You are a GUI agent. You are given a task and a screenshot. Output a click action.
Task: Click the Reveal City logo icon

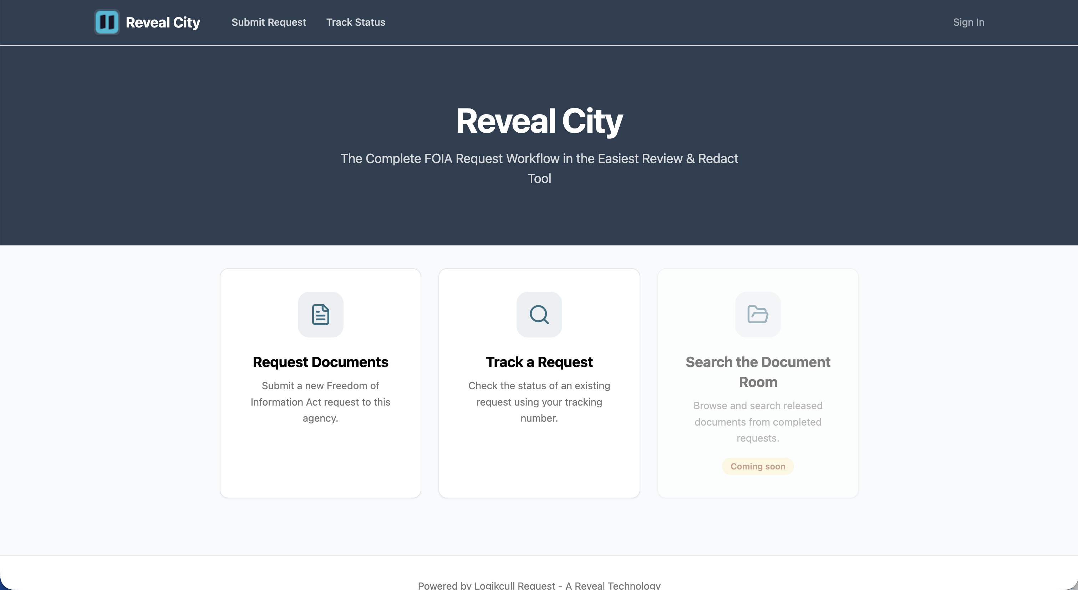click(107, 22)
